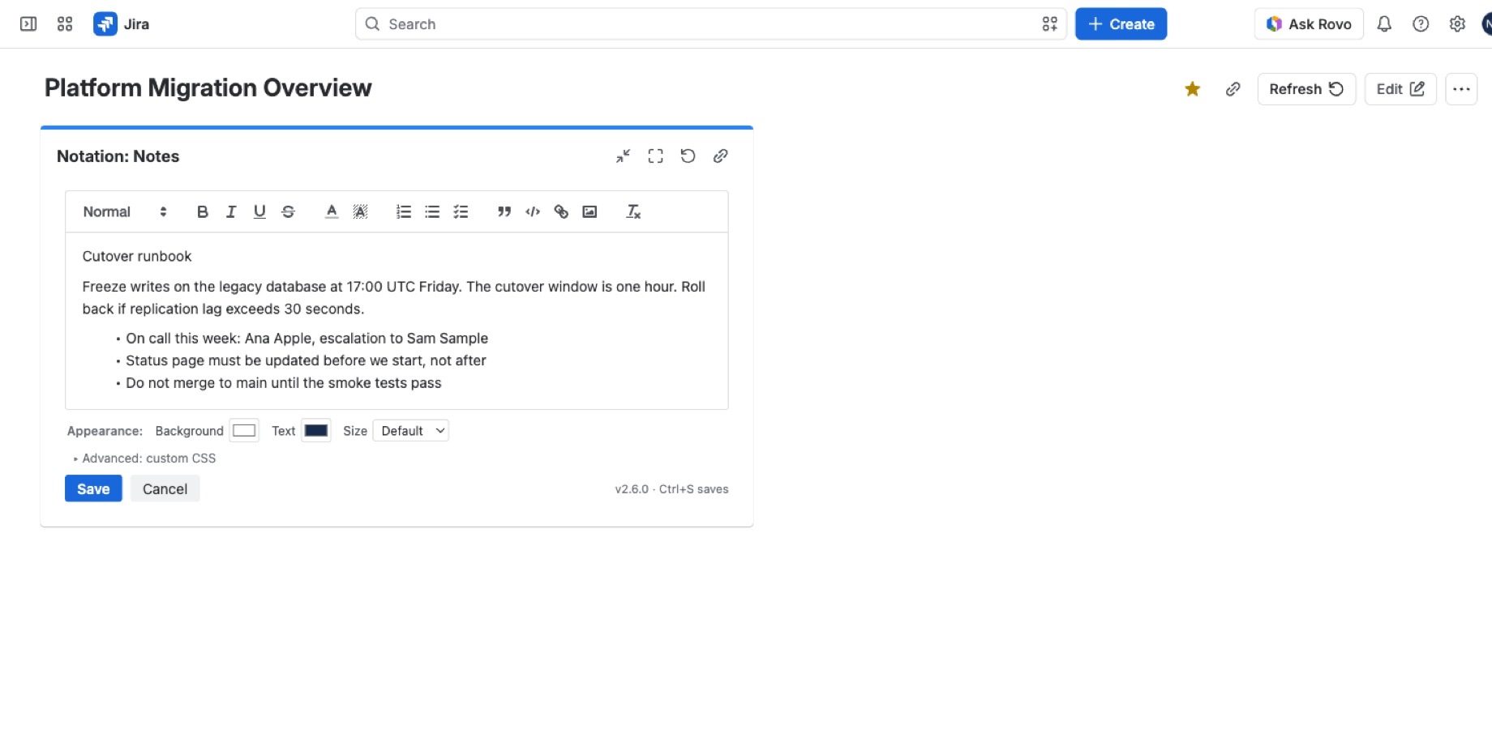Open the notifications bell

[x=1384, y=24]
